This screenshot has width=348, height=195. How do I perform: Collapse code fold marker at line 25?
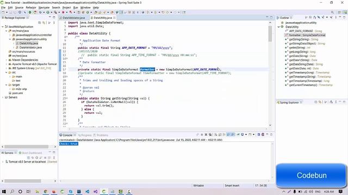click(x=67, y=99)
